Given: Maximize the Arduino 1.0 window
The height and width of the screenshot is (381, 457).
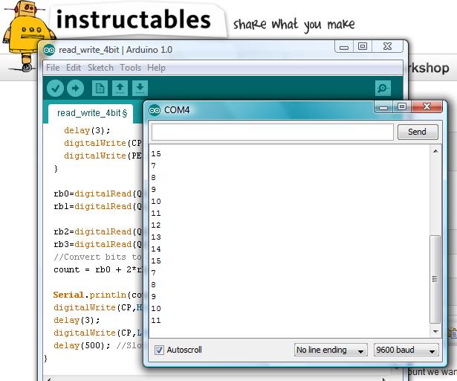Looking at the screenshot, I should [x=363, y=46].
